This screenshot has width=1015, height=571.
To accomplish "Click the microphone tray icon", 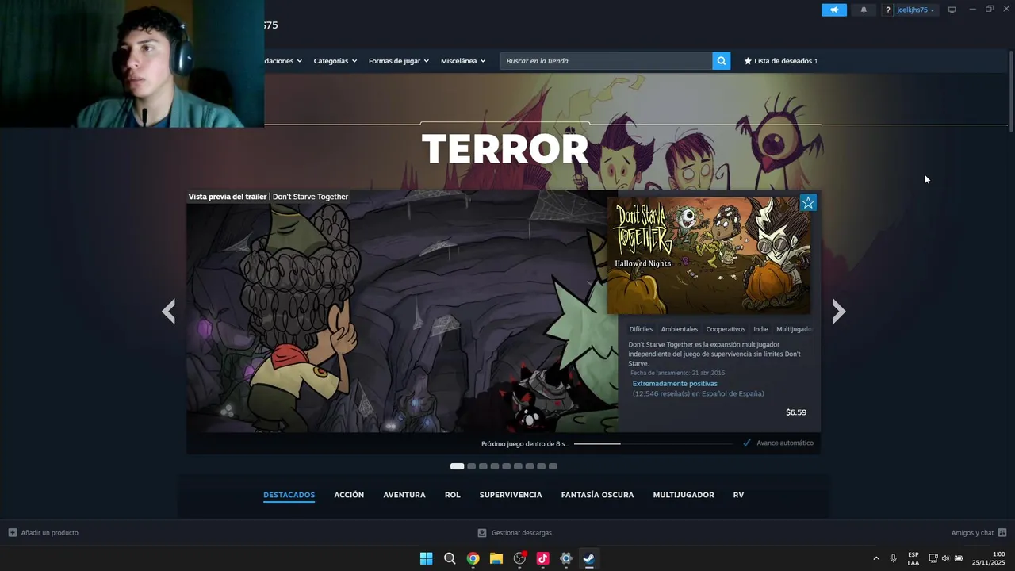I will (x=893, y=558).
